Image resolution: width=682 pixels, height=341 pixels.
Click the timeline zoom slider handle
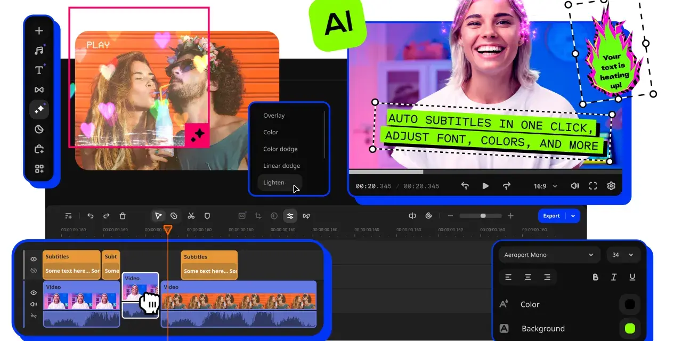(483, 216)
